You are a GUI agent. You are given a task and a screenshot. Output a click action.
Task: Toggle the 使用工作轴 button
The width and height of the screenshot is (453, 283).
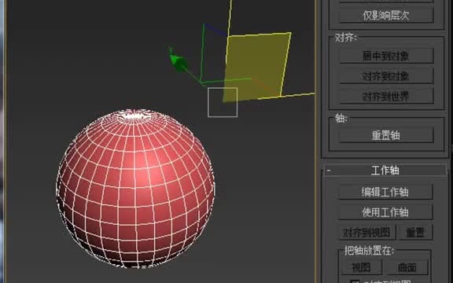[385, 212]
